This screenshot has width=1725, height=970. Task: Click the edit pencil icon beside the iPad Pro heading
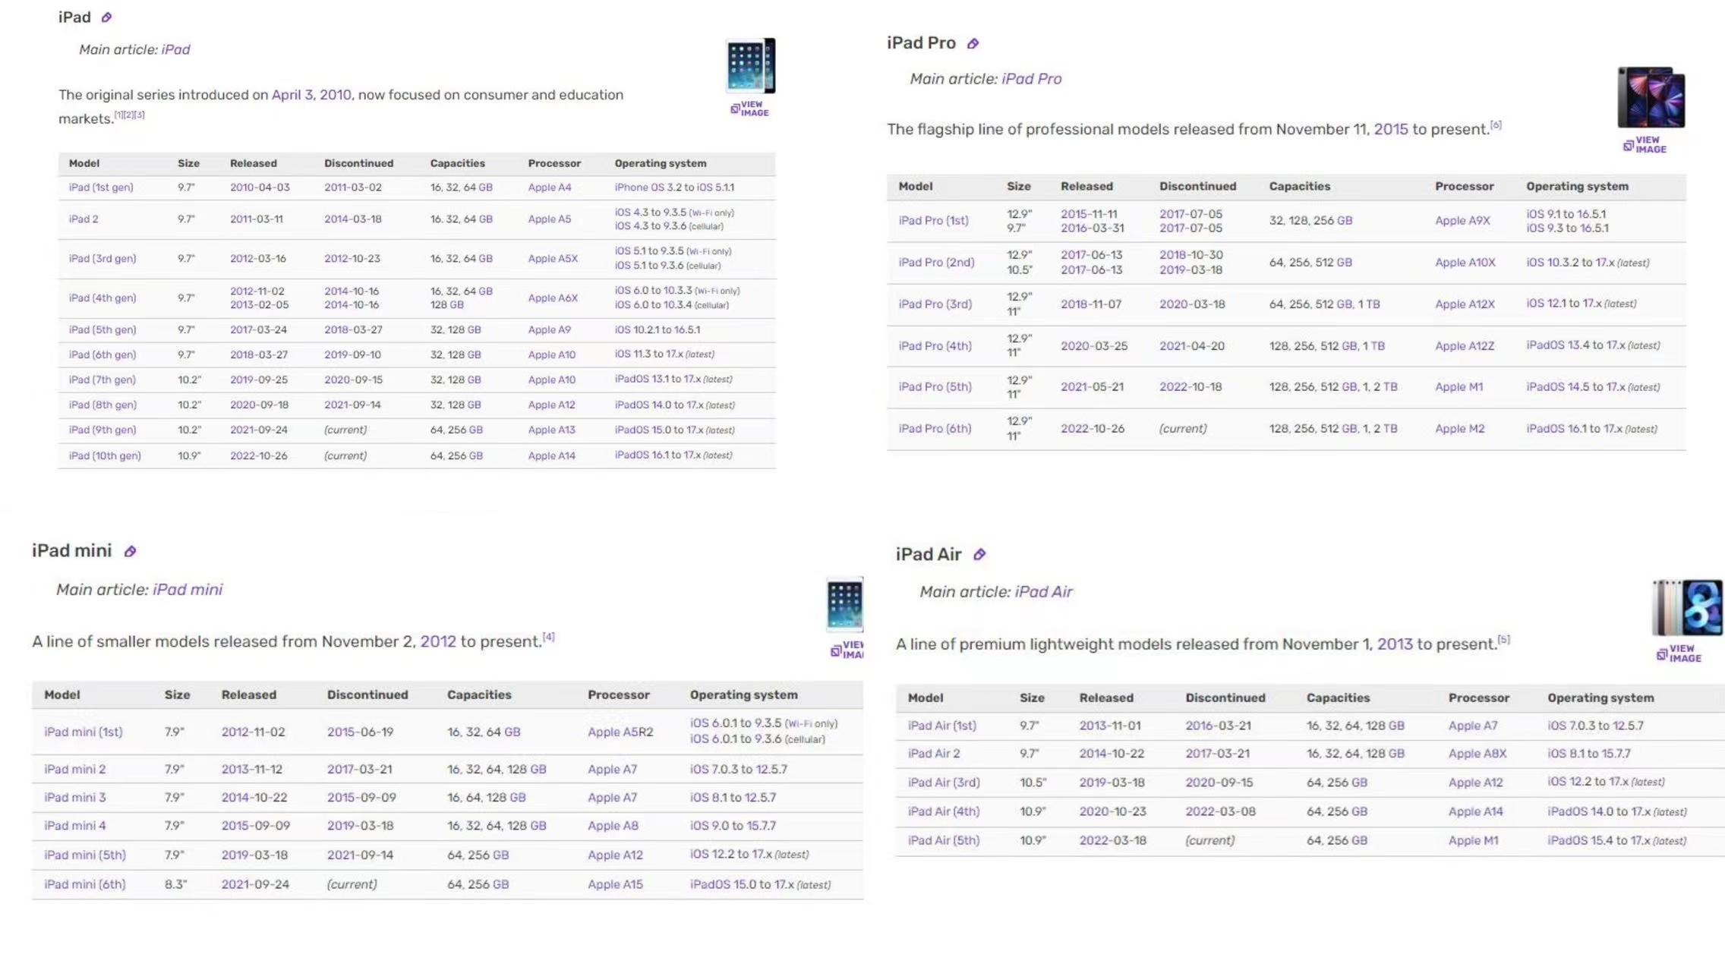pos(973,44)
